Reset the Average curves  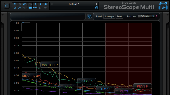click(109, 16)
